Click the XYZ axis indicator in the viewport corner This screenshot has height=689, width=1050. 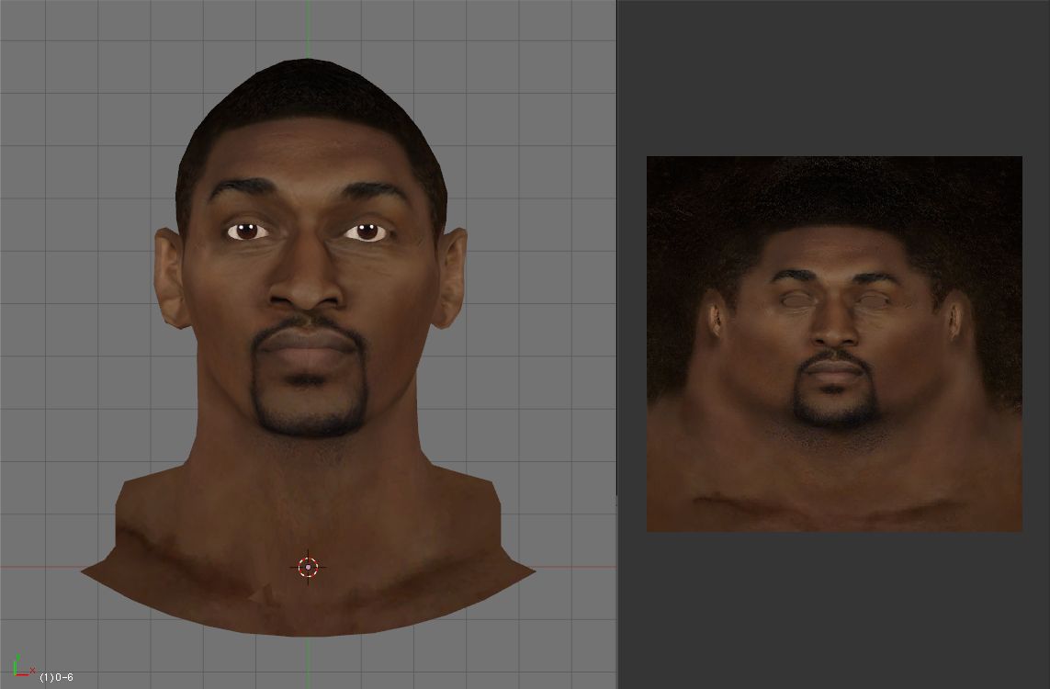point(22,666)
